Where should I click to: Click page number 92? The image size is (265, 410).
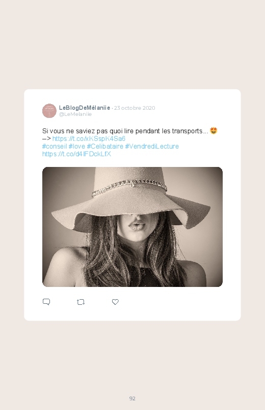[x=132, y=398]
